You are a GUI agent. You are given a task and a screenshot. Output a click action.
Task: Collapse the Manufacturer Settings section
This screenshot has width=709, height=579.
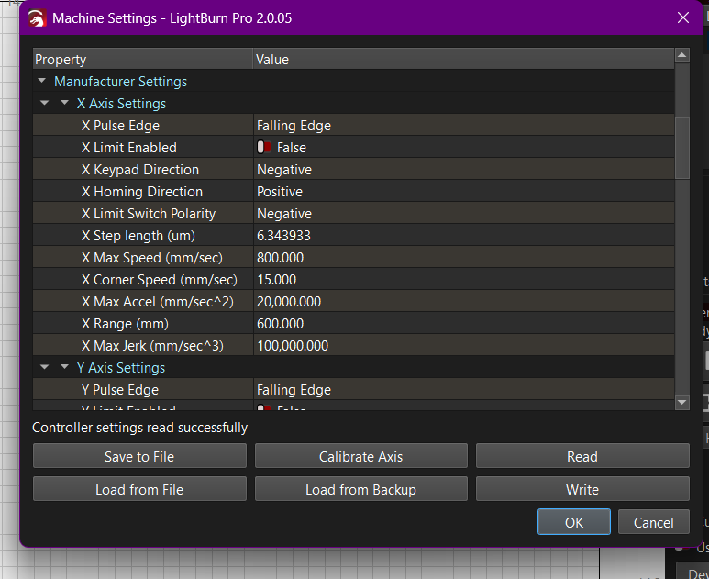click(x=42, y=82)
